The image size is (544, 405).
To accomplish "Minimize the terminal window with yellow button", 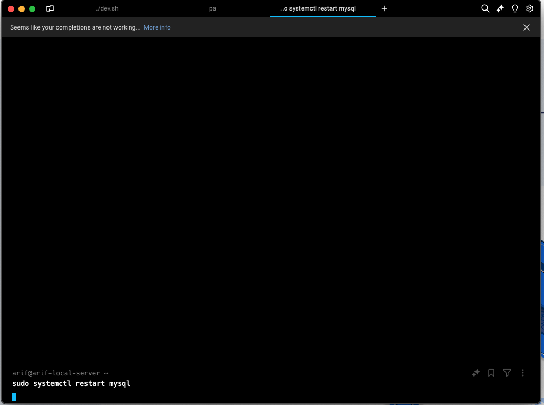I will tap(22, 9).
